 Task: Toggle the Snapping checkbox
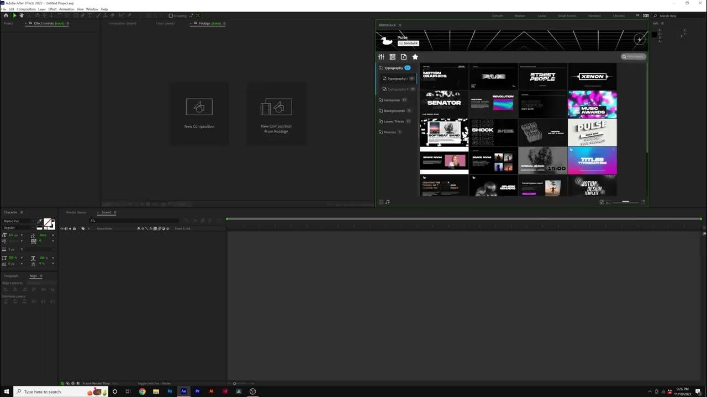pyautogui.click(x=171, y=15)
